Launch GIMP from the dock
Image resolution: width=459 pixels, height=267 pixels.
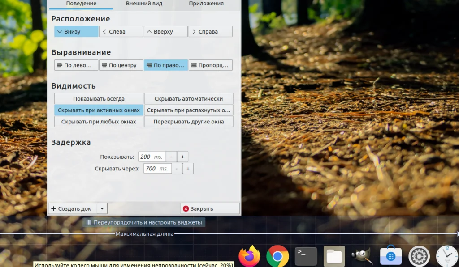pos(362,255)
